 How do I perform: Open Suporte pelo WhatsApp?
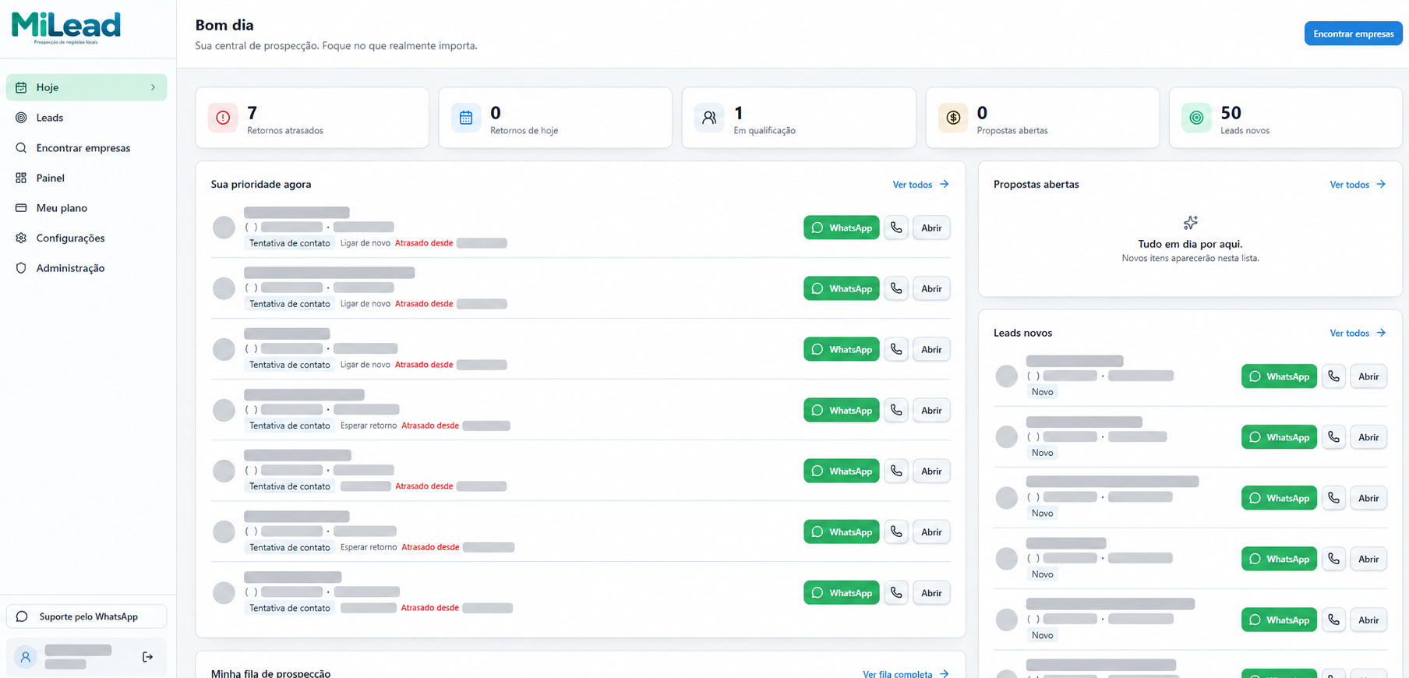87,616
